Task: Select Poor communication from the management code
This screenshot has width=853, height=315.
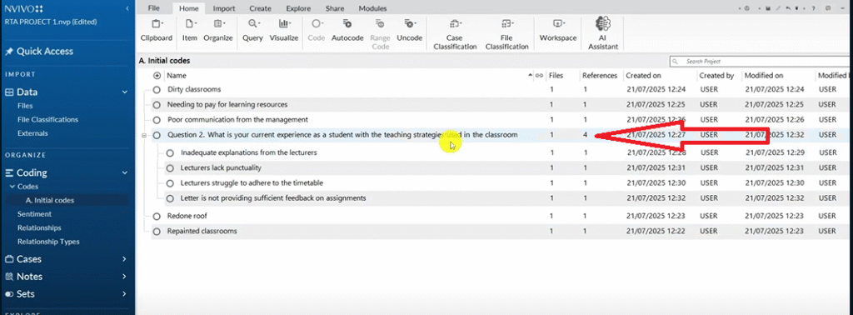Action: pos(237,120)
